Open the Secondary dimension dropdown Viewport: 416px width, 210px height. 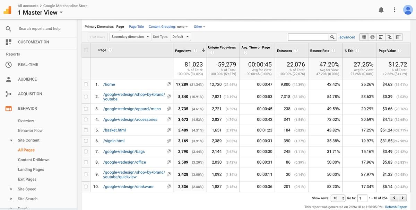click(x=130, y=37)
